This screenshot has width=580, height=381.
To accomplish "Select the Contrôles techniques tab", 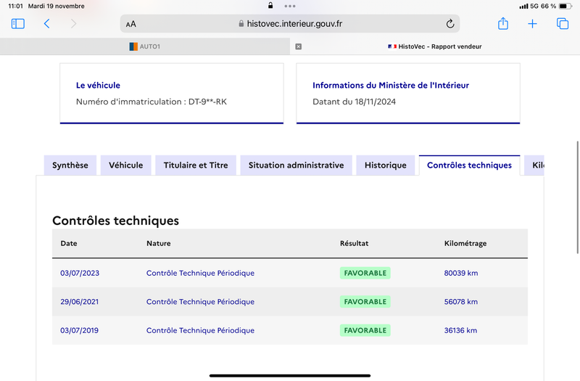I will point(469,165).
